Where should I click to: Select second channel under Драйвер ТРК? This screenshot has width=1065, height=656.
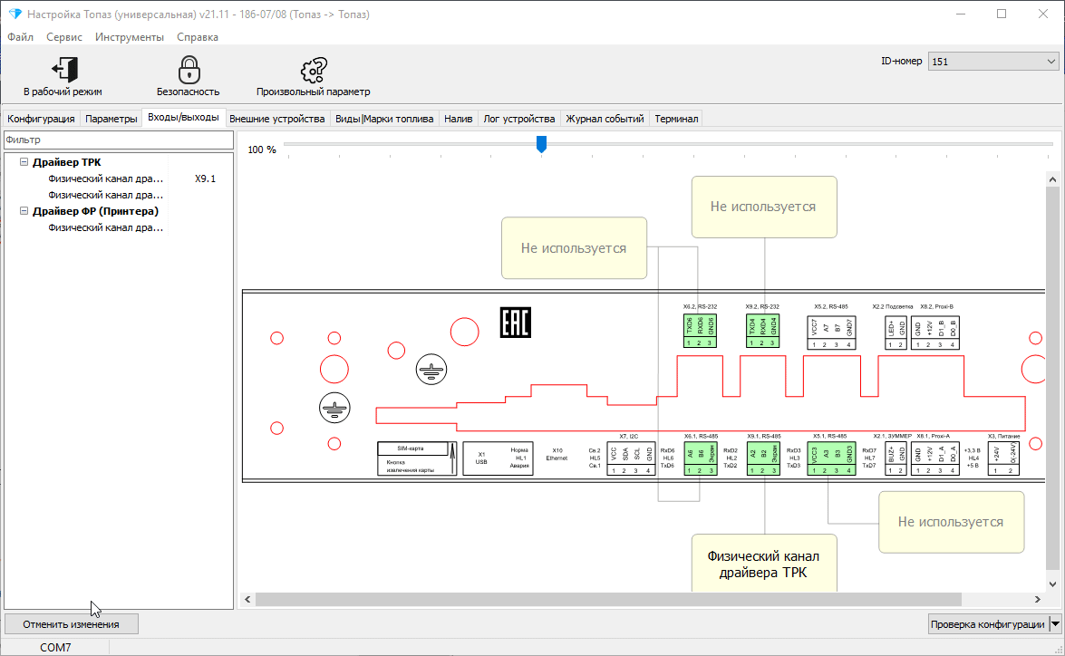(119, 195)
